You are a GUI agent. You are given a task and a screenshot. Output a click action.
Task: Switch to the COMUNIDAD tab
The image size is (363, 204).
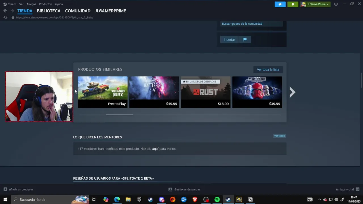[x=78, y=11]
